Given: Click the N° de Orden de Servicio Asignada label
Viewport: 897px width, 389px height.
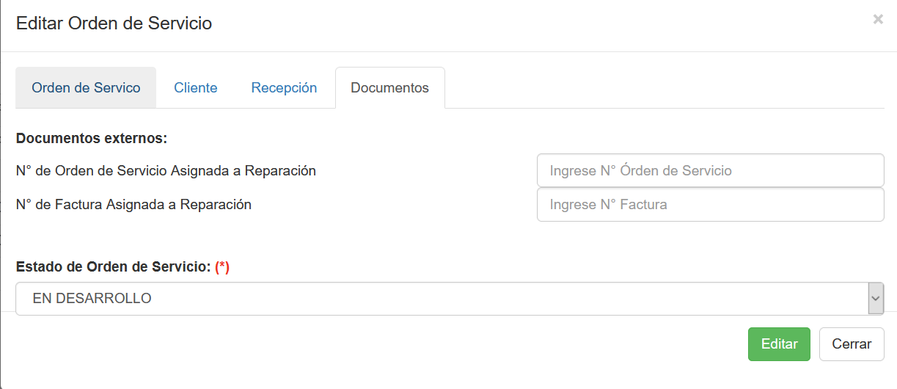Looking at the screenshot, I should tap(166, 171).
